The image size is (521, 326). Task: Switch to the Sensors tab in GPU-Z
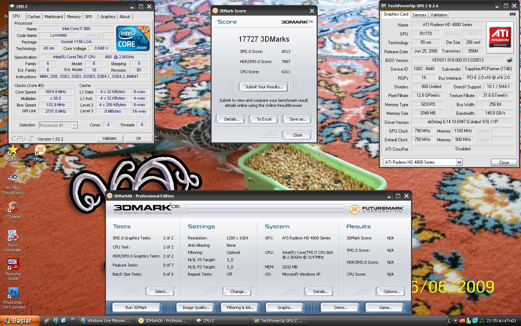(419, 15)
